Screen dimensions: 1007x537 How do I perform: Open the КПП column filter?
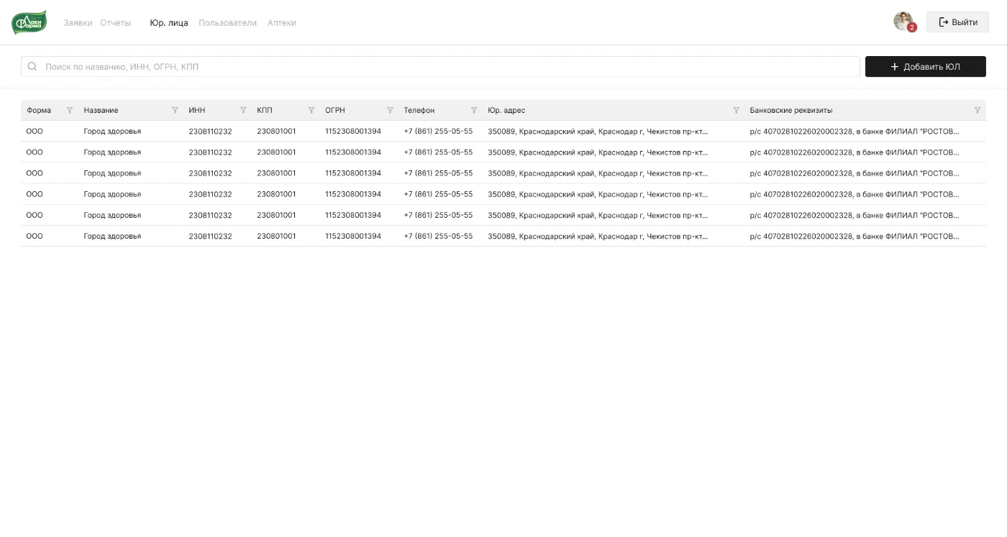click(x=311, y=111)
